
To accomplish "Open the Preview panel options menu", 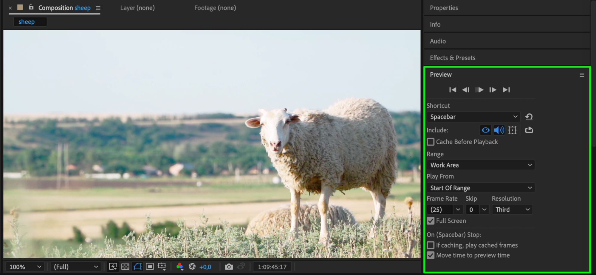I will pos(582,75).
